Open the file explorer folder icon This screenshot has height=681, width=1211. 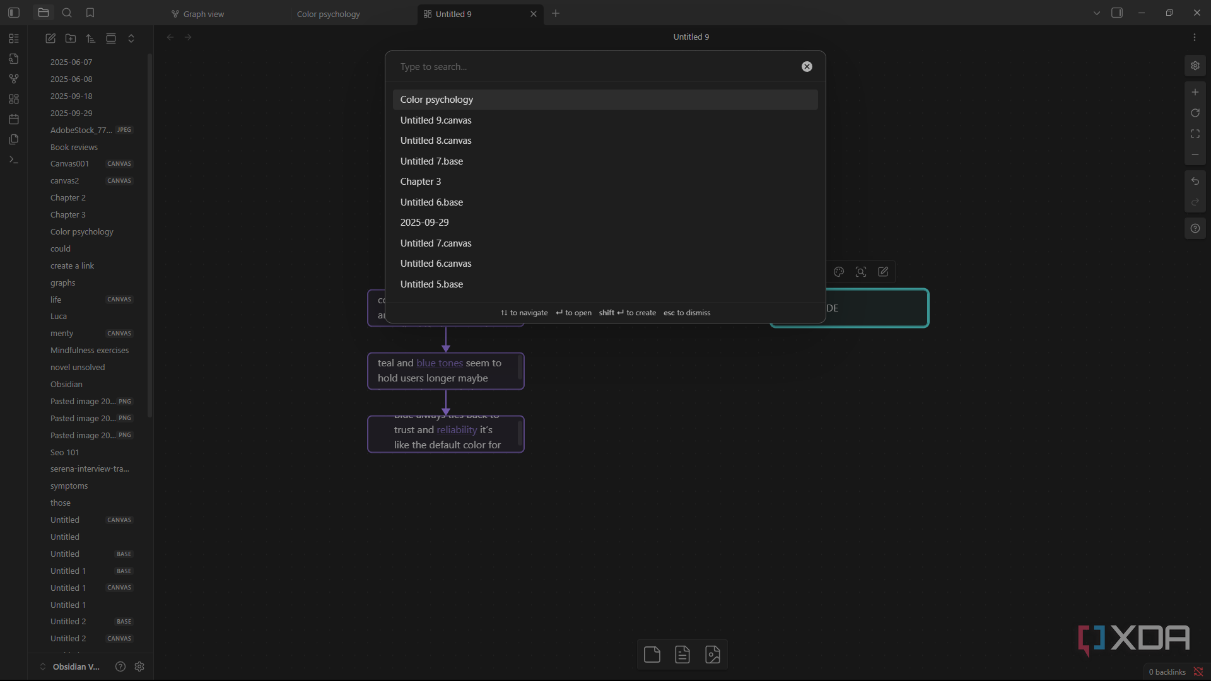44,13
